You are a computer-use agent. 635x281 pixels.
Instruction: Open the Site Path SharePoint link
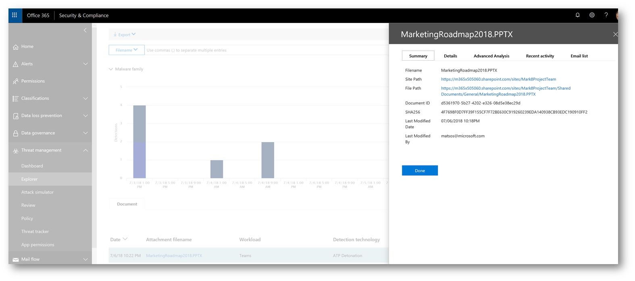[498, 79]
